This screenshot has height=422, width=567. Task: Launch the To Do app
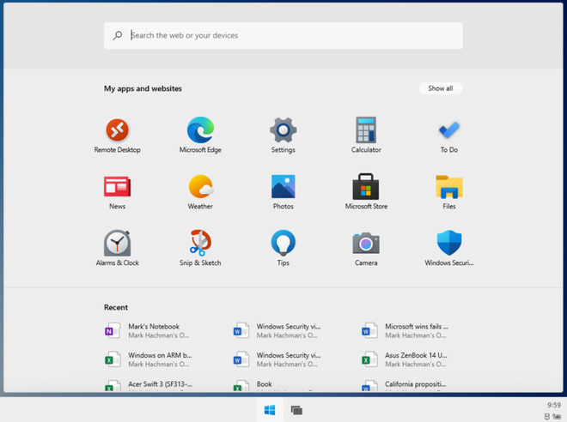tap(448, 131)
